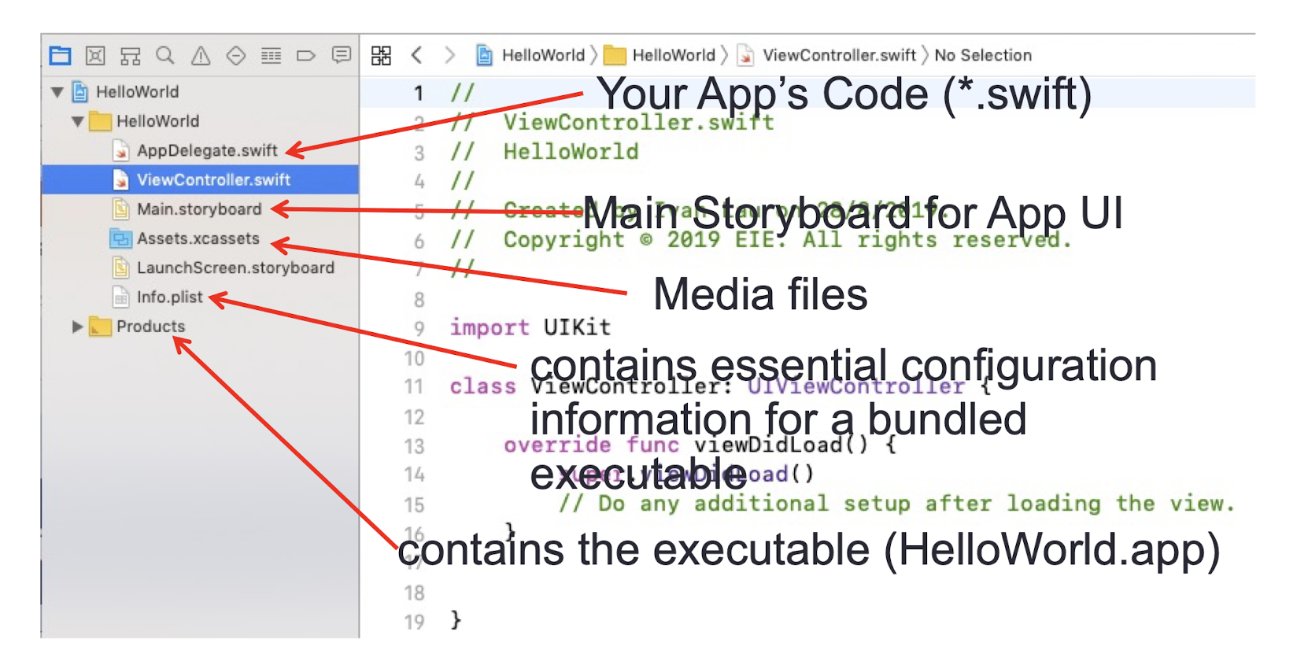
Task: Open the Issue navigator warning icon
Action: [x=201, y=56]
